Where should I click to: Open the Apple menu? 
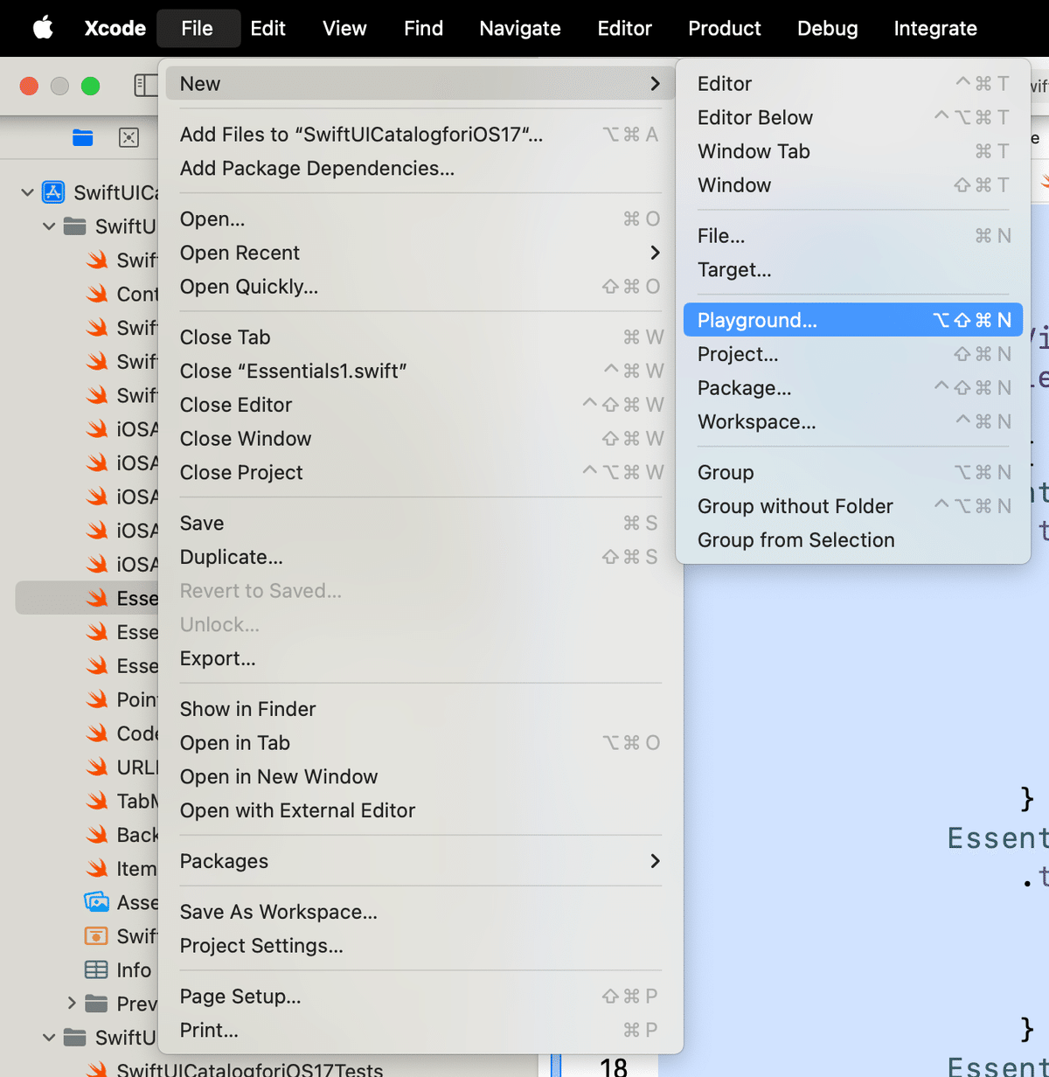coord(43,28)
